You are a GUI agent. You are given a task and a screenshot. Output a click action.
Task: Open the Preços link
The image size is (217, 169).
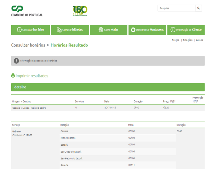[175, 40]
